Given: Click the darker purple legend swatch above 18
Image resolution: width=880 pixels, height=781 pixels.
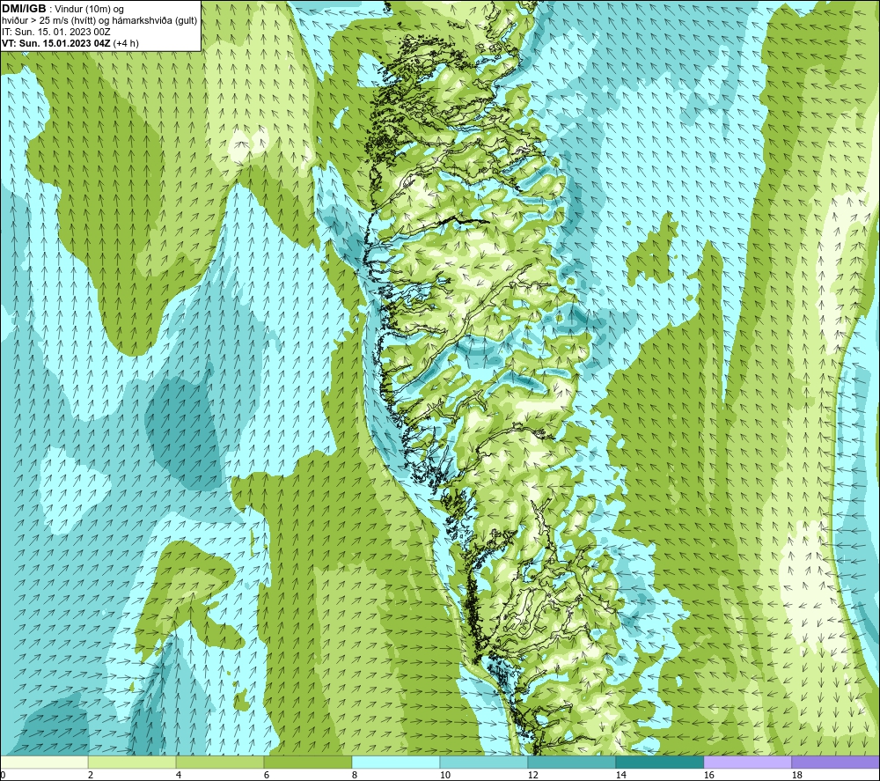Looking at the screenshot, I should (x=836, y=762).
